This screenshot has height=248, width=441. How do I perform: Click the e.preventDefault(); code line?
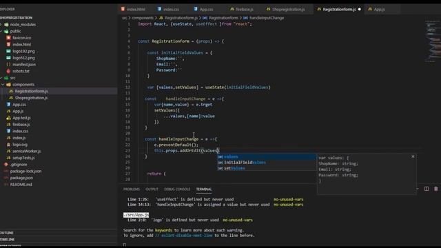pyautogui.click(x=176, y=145)
